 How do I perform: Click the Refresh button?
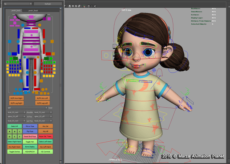pos(48,4)
